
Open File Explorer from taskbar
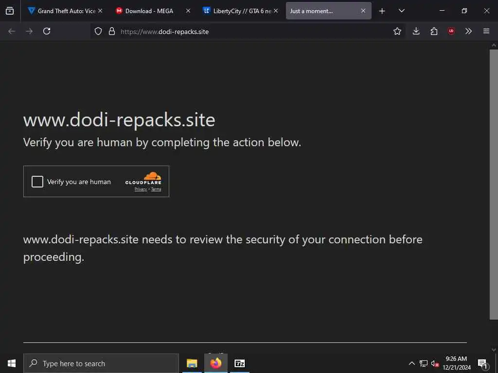tap(192, 363)
